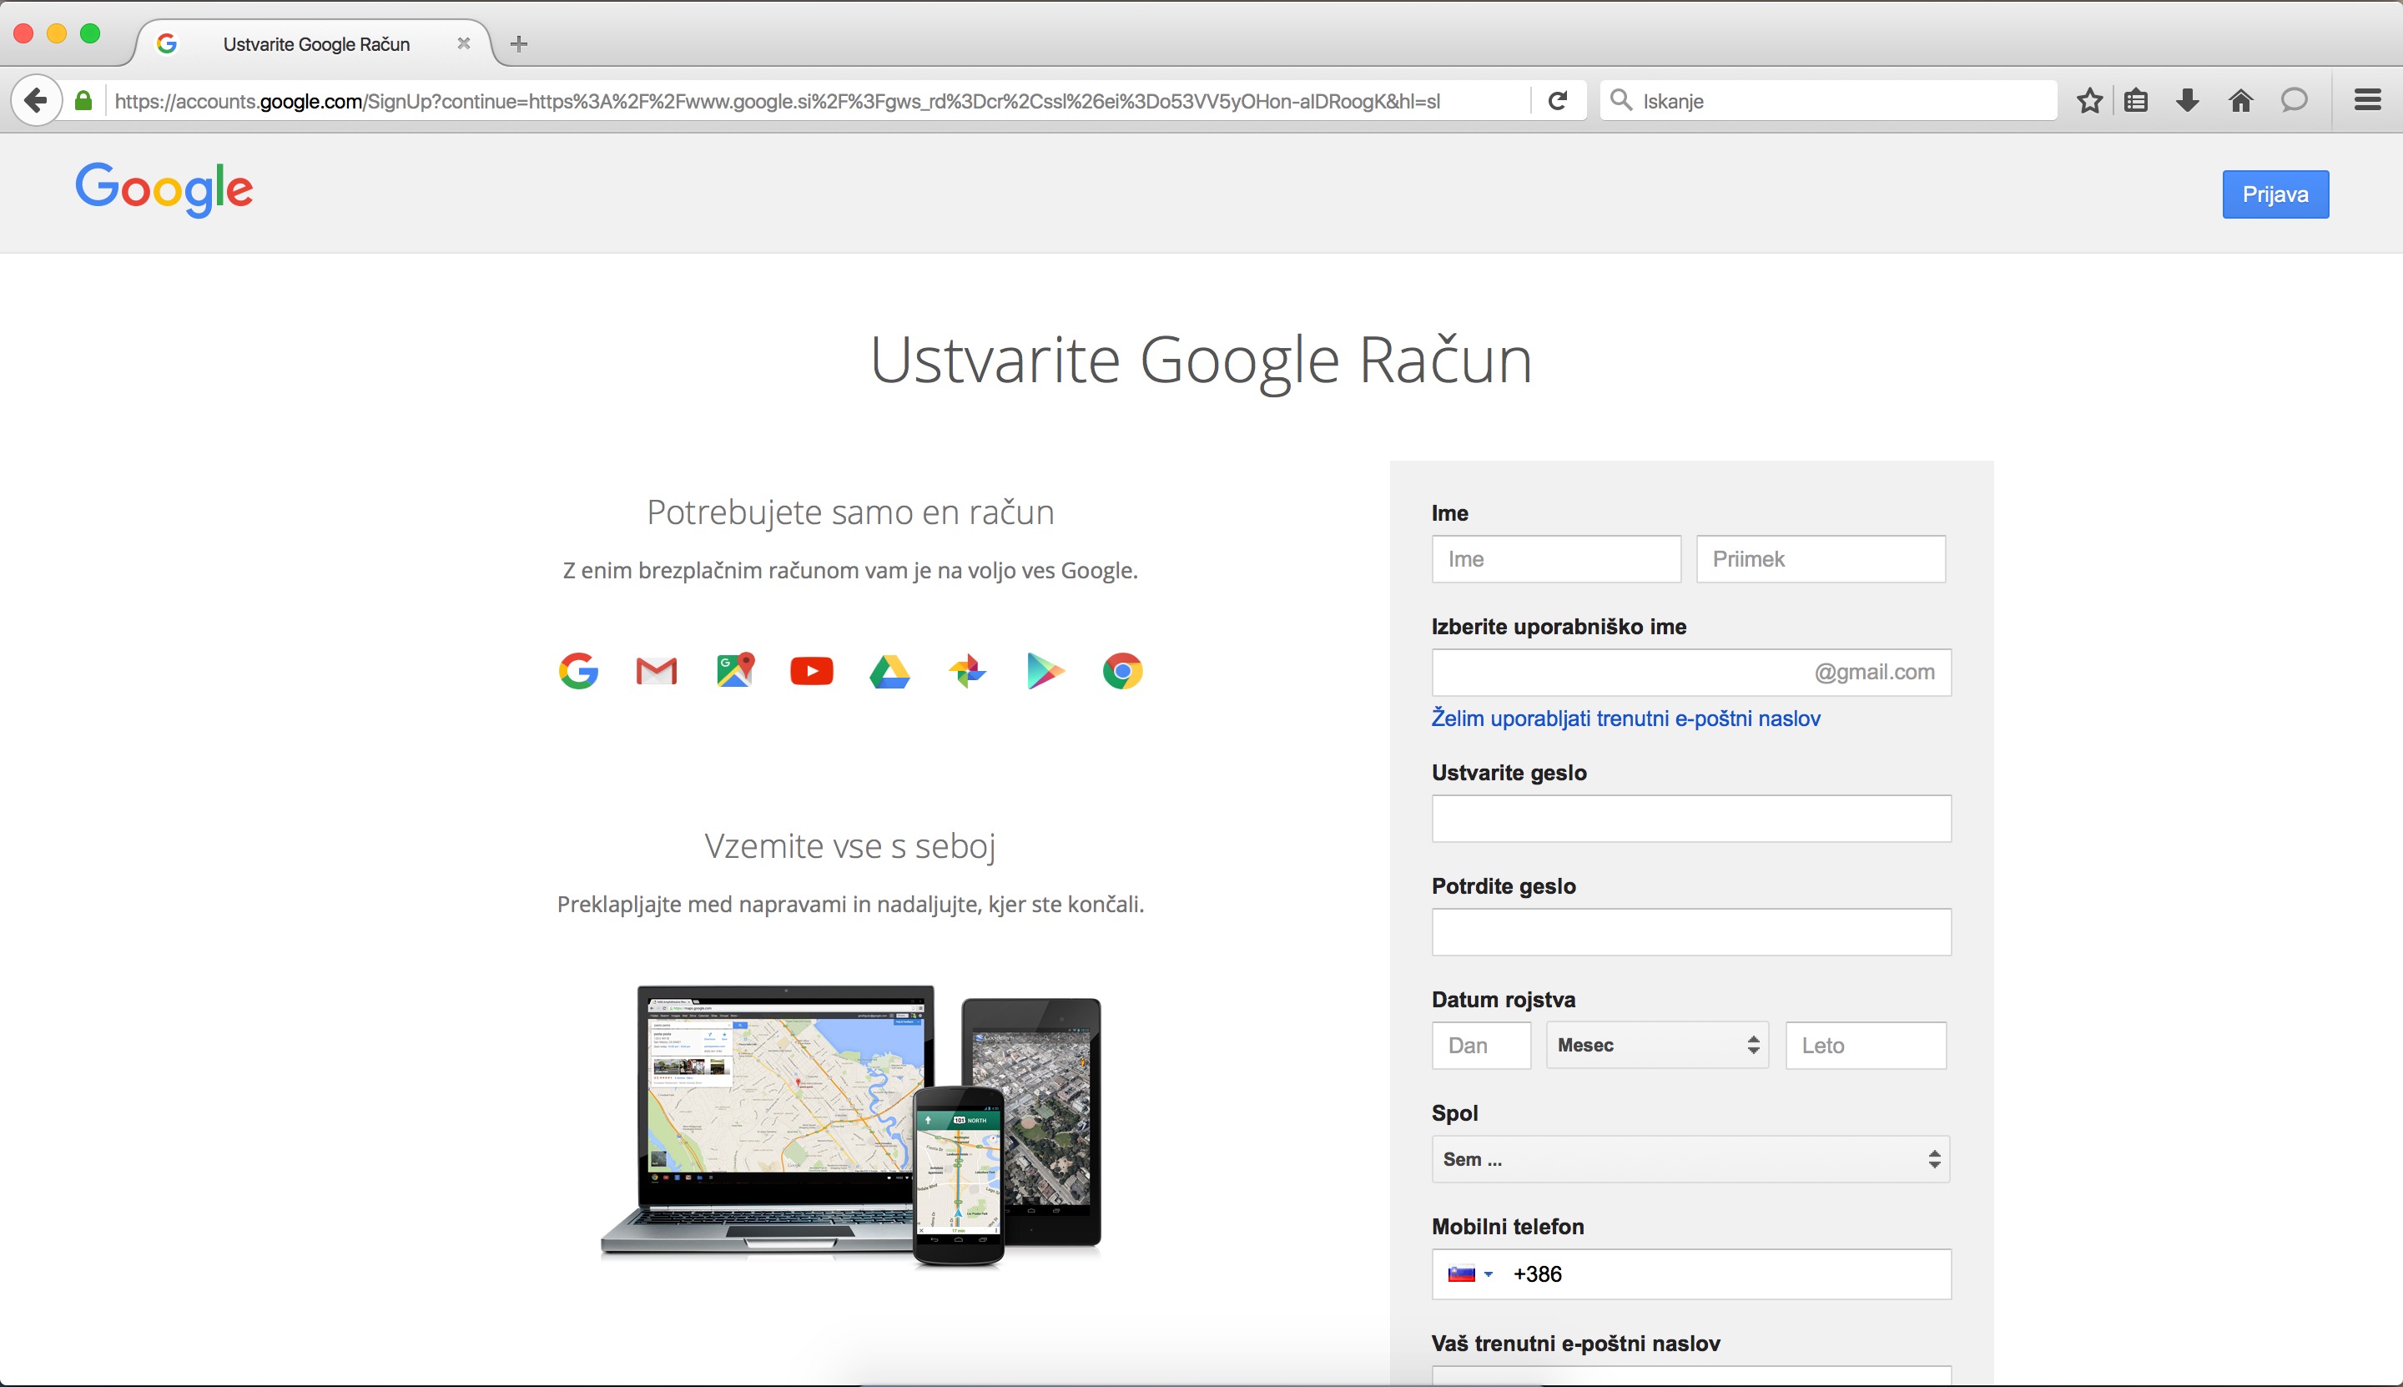Click the green padlock security icon
Viewport: 2403px width, 1387px height.
click(83, 100)
